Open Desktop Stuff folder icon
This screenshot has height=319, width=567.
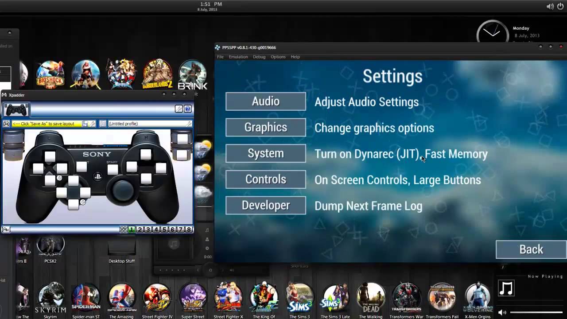[x=121, y=250]
